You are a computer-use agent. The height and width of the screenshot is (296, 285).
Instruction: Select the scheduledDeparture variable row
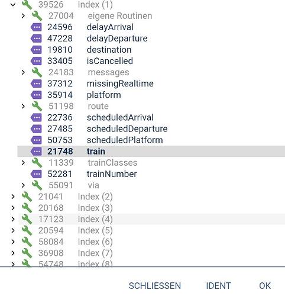tap(151, 129)
